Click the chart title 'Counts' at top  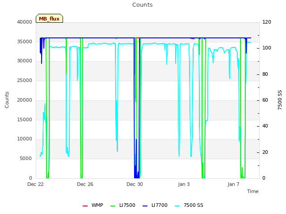pos(143,5)
